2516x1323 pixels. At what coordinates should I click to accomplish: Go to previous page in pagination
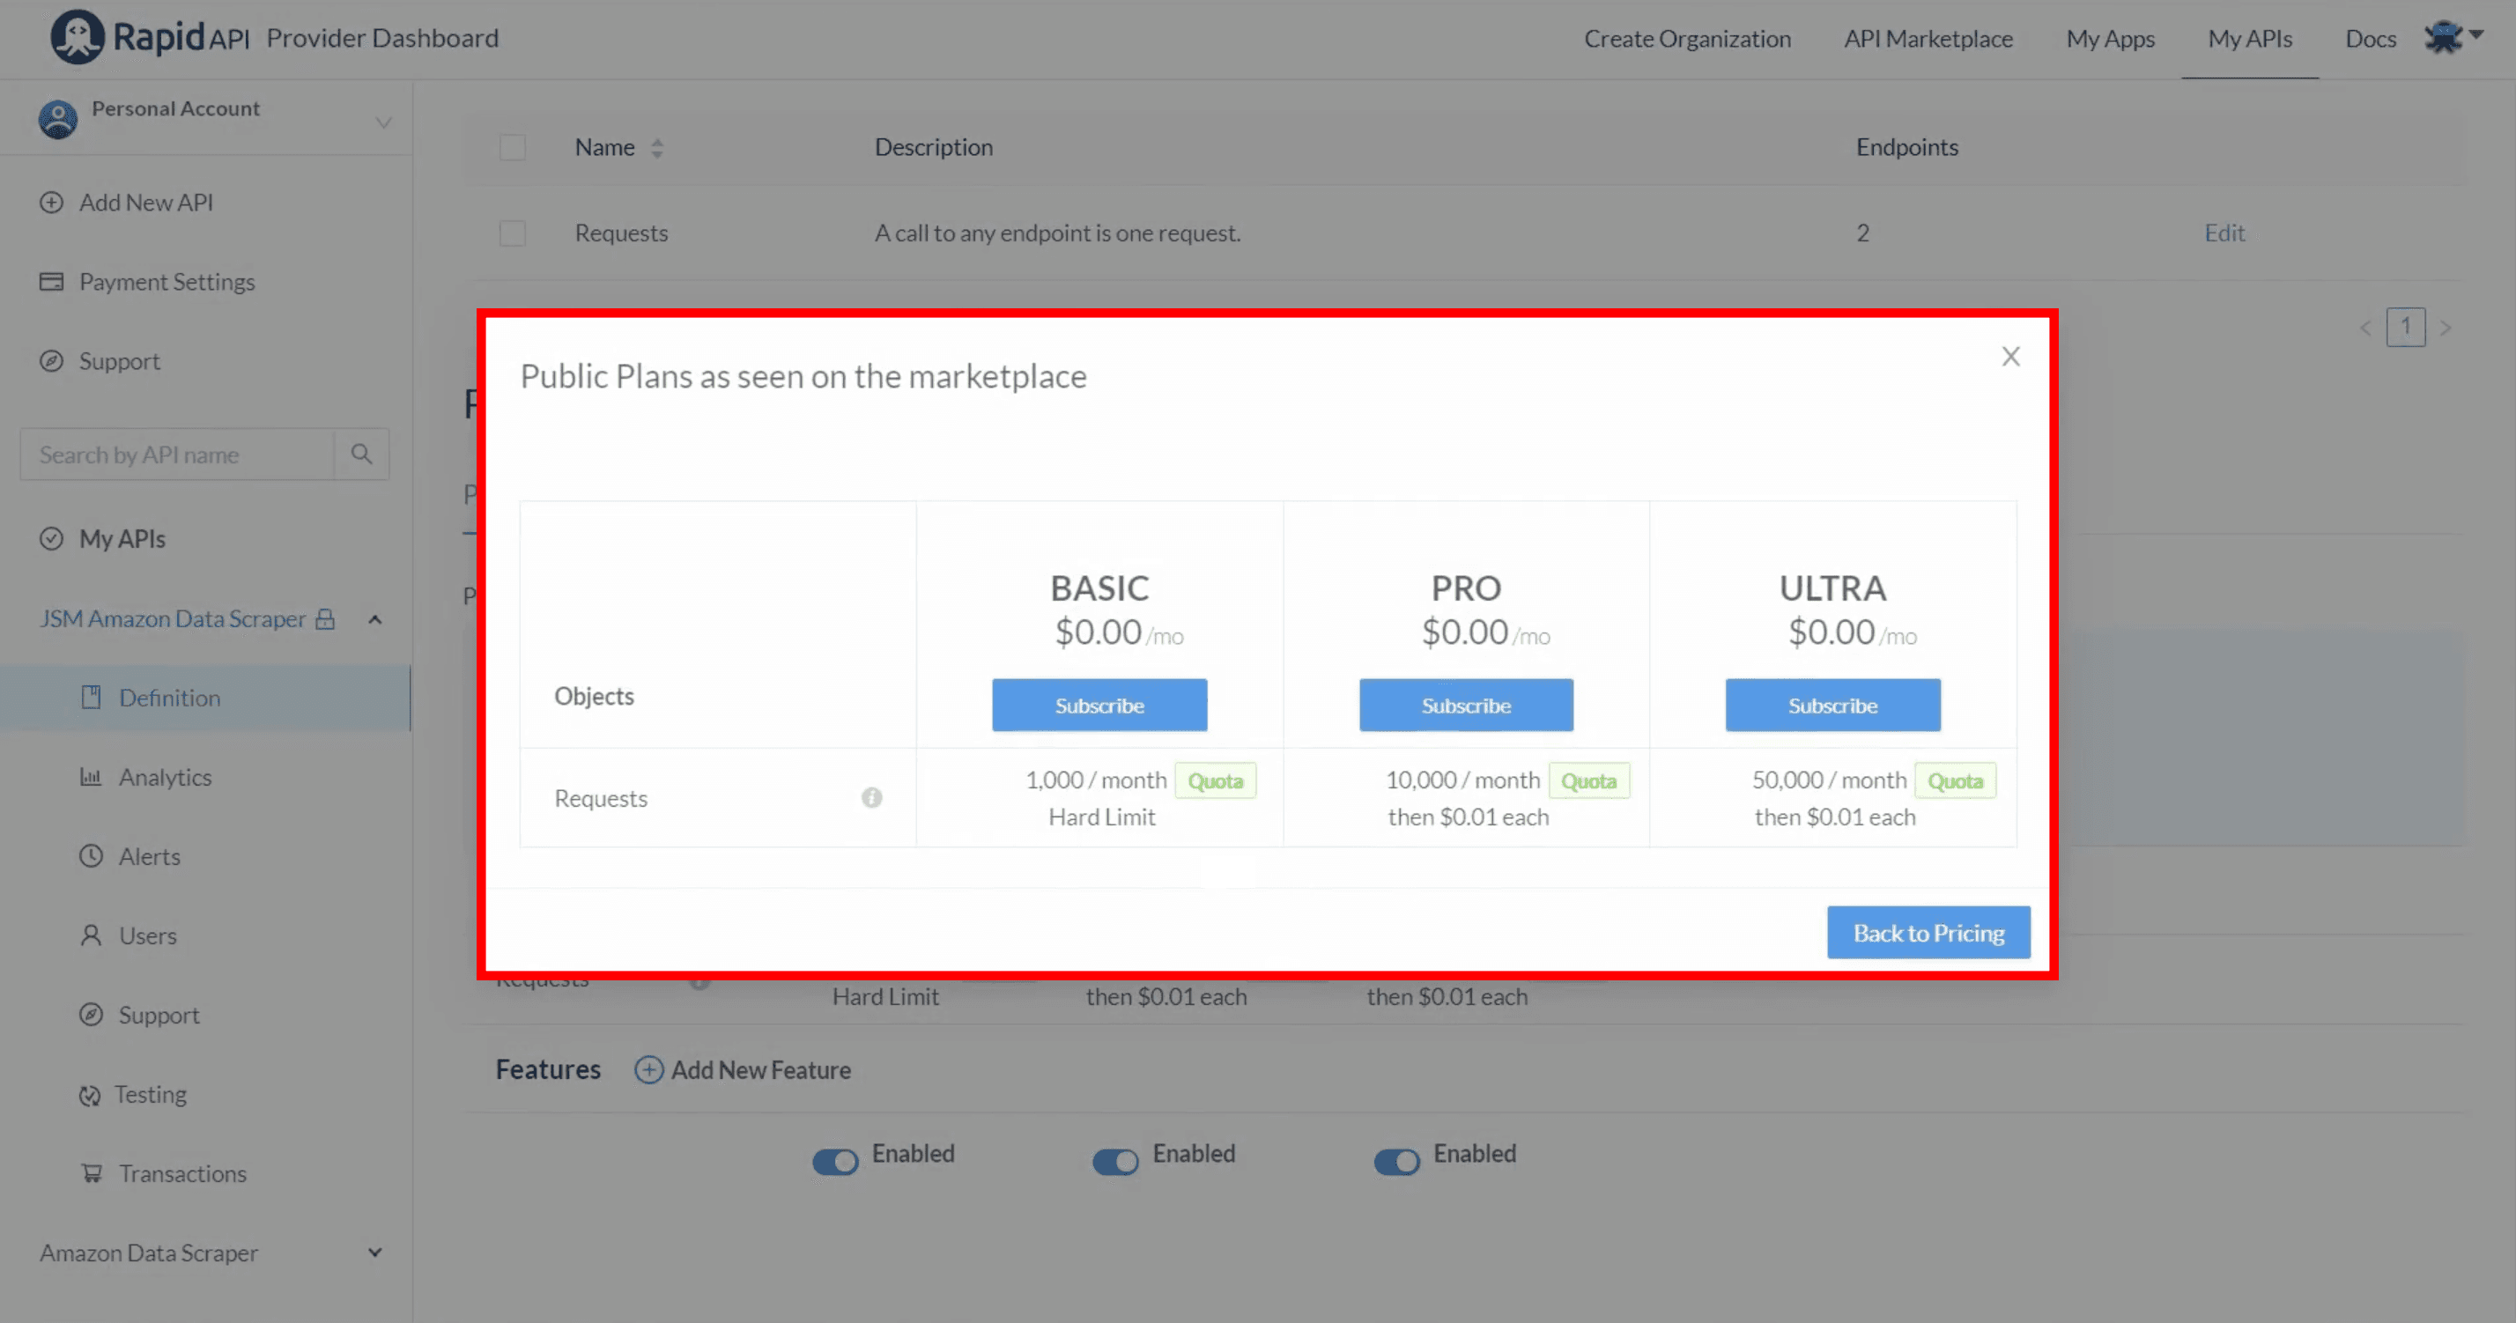pos(2364,328)
